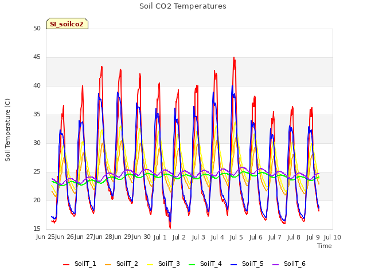Click the 50 y-axis tick label
Viewport: 367px width, 275px height.
point(37,28)
